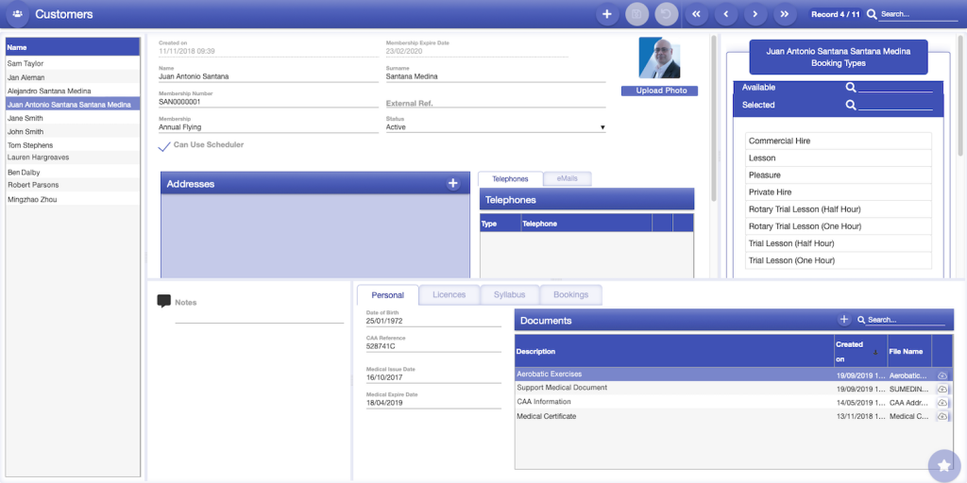Open the Personal tab

tap(388, 295)
